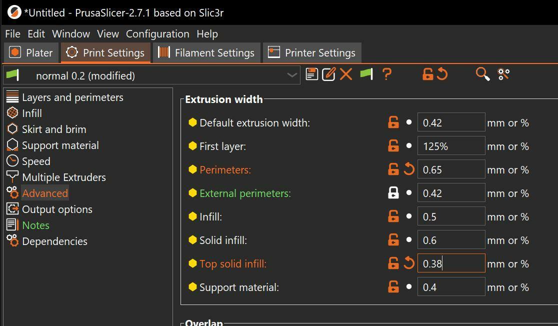Screen dimensions: 558x326
Task: Click the bullet dot beside Solid infill
Action: tap(409, 239)
